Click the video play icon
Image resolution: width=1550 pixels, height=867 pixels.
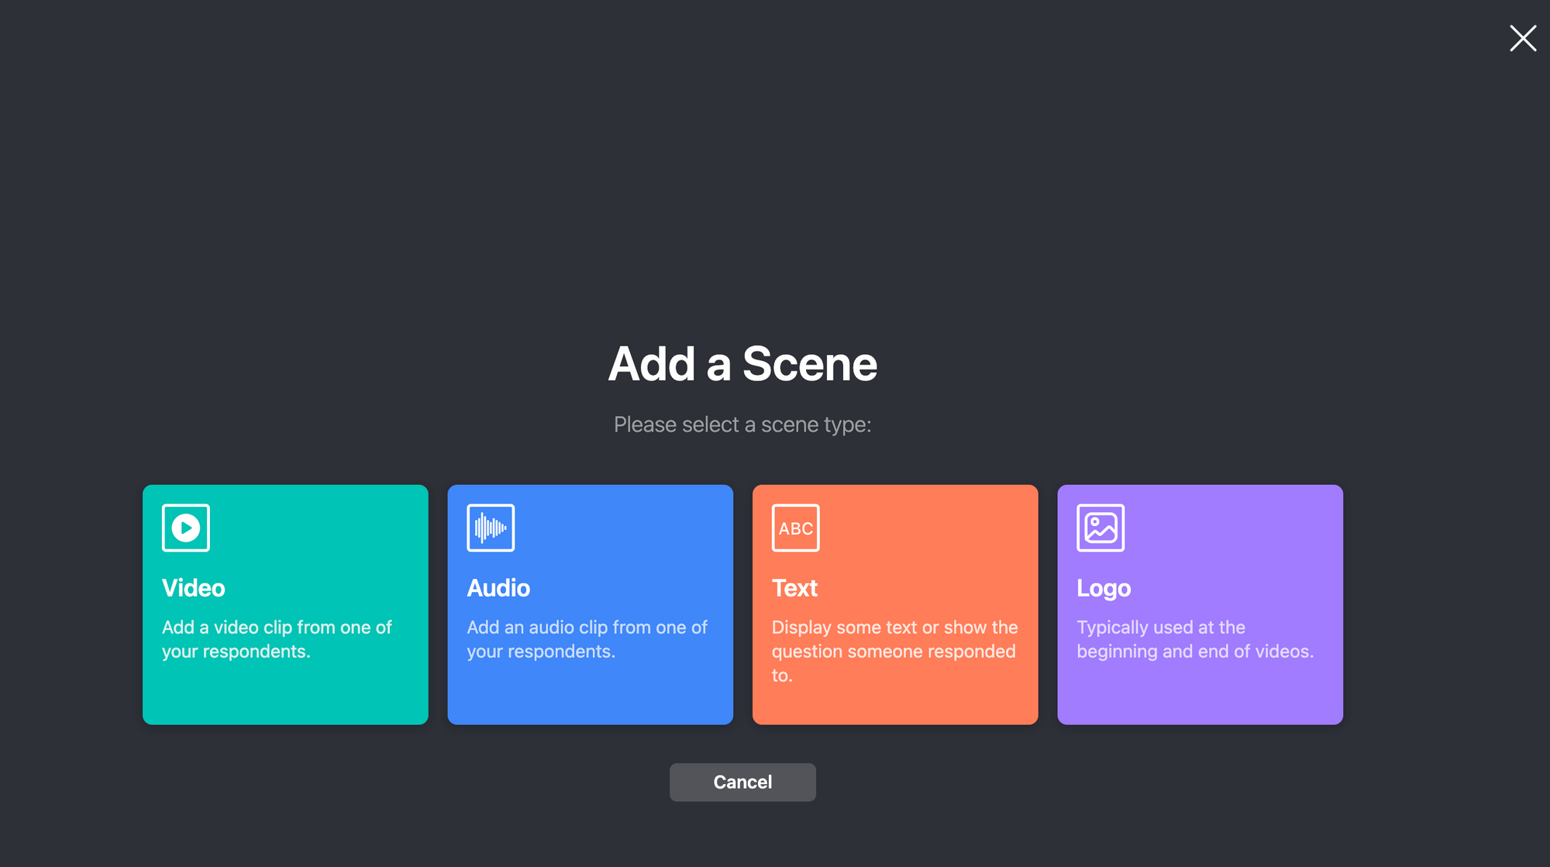[x=185, y=528]
